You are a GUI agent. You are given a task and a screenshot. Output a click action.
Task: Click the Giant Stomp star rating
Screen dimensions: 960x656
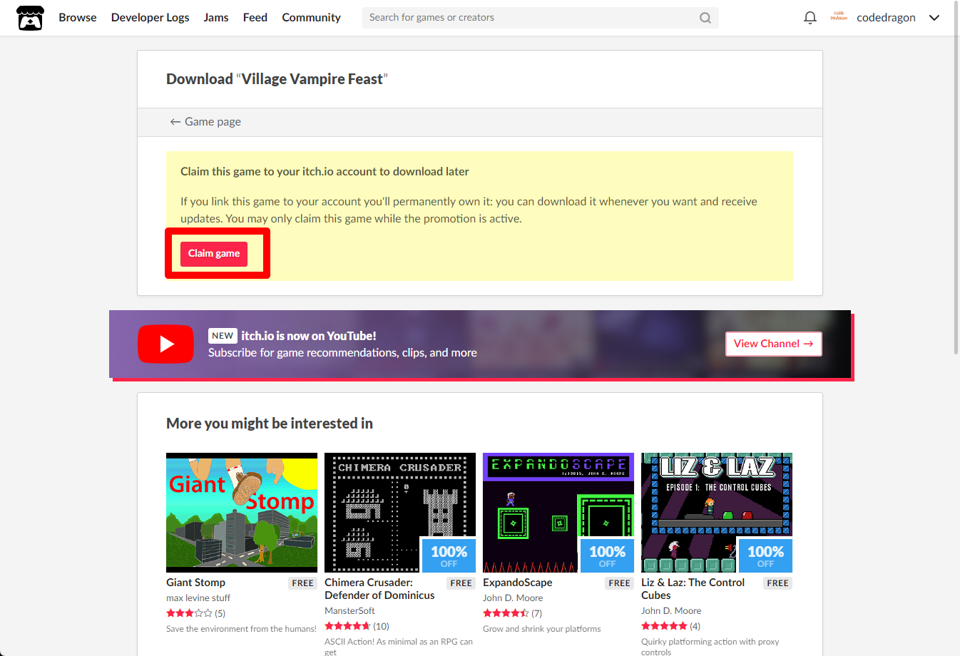pyautogui.click(x=189, y=613)
